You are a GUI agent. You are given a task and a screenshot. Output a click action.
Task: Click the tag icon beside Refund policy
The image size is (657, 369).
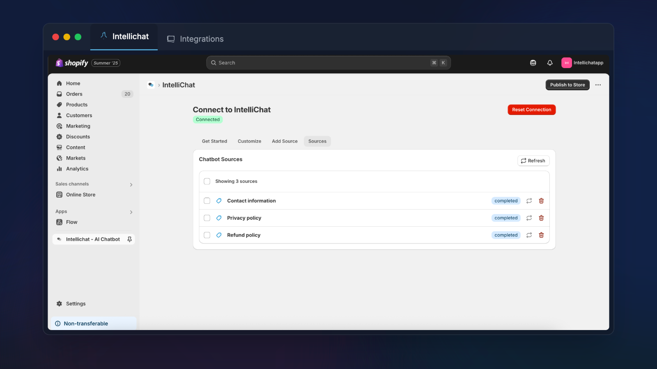pyautogui.click(x=219, y=235)
